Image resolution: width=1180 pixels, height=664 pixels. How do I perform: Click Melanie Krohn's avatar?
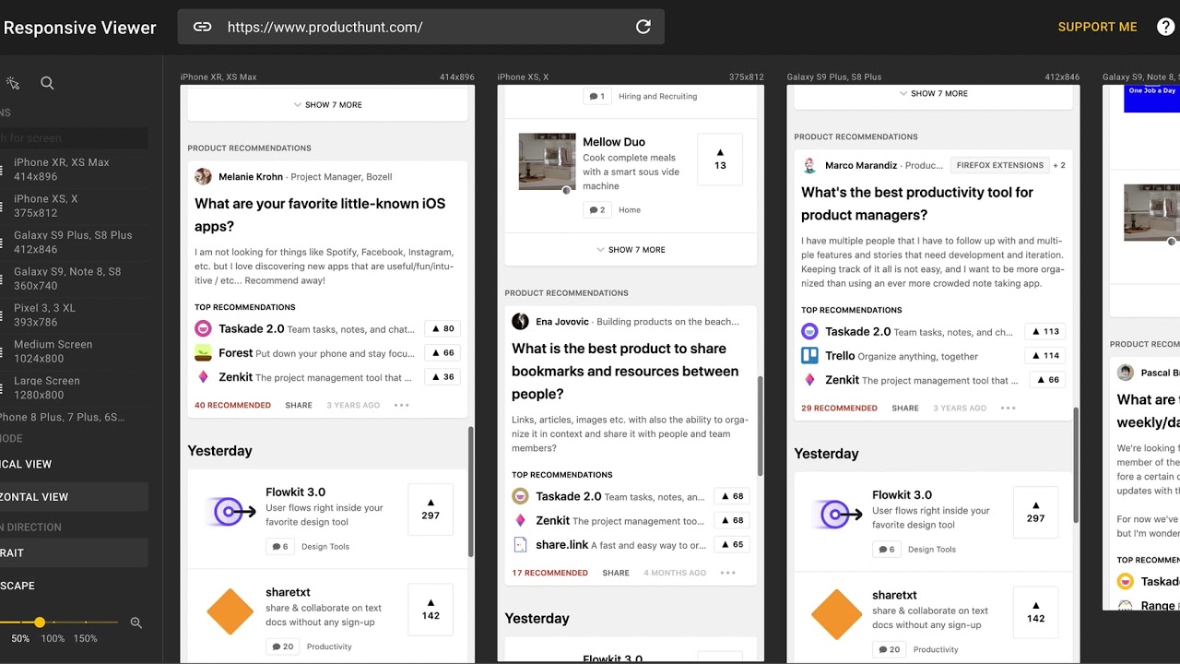(x=203, y=176)
